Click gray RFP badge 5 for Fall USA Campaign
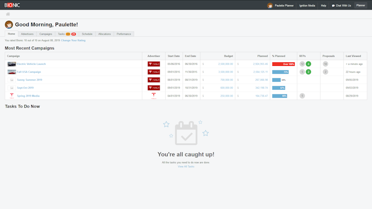Screen dimensions: 372x209 302,72
